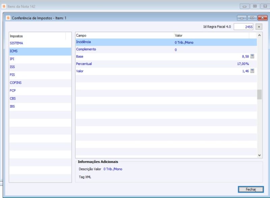Select the Base field label
The image size is (270, 198).
(80, 57)
